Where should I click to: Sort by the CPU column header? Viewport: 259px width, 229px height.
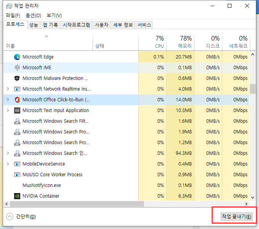click(152, 42)
